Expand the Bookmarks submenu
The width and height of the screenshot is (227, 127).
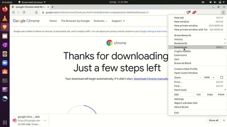pyautogui.click(x=198, y=43)
